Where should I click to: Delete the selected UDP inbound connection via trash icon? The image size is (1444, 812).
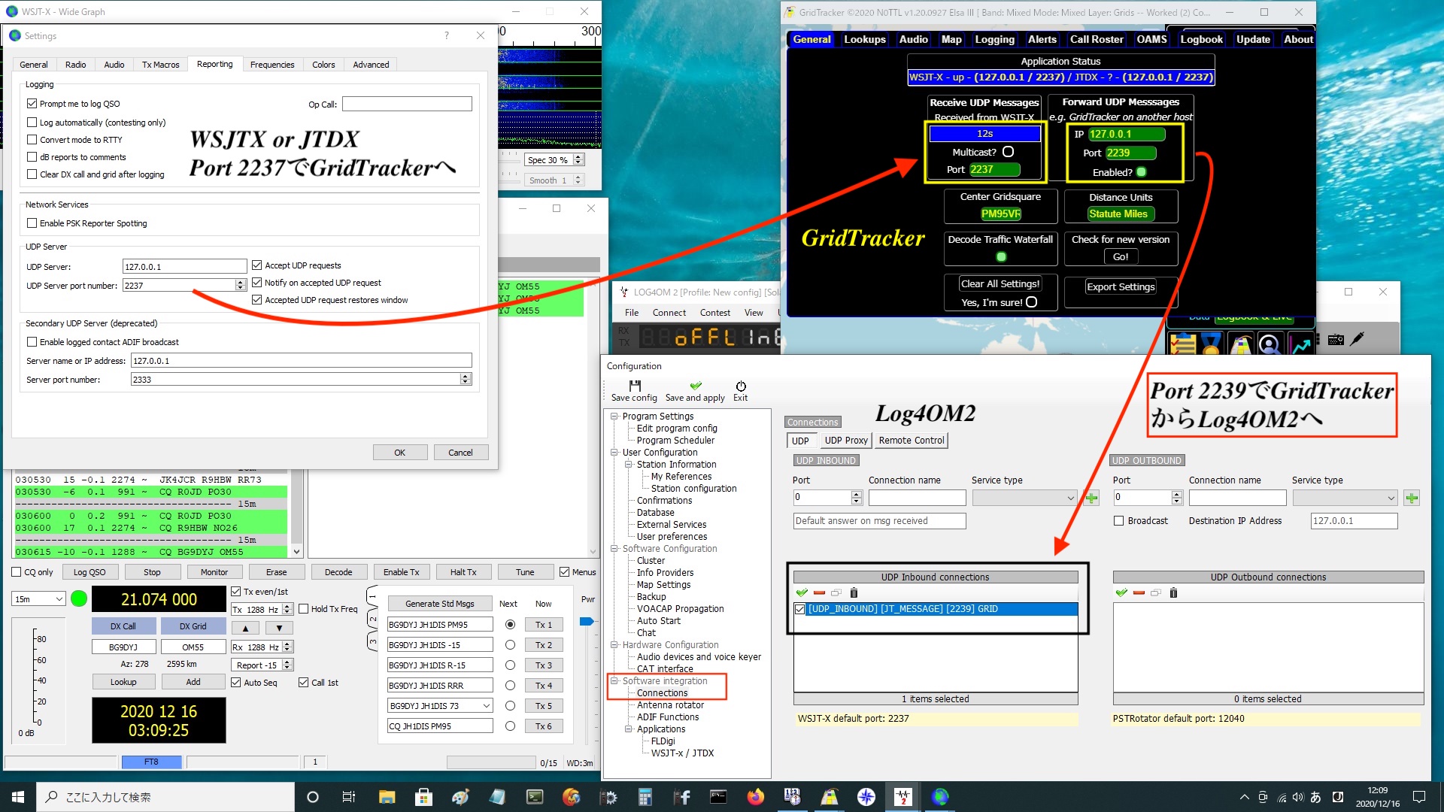854,593
